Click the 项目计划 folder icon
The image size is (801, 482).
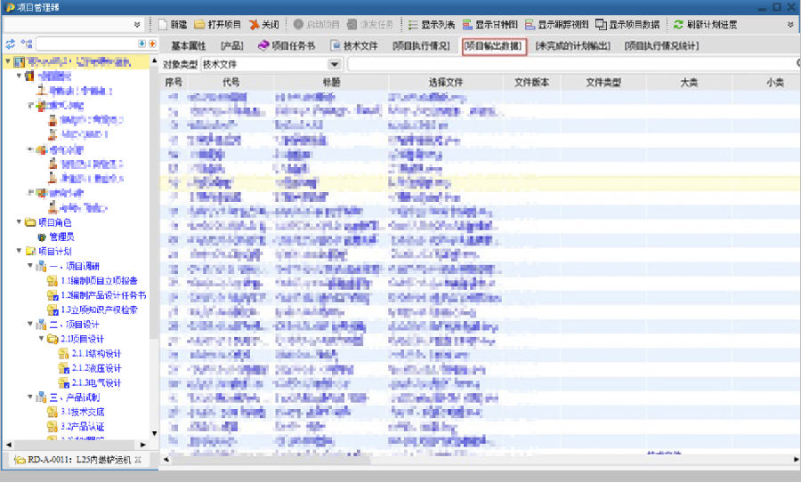coord(30,251)
